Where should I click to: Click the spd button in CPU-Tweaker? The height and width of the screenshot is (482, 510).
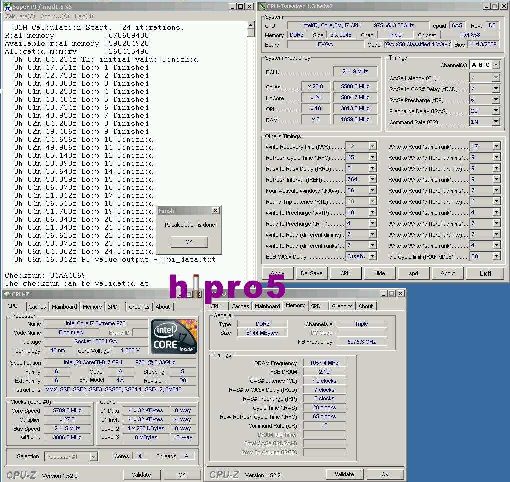point(413,273)
